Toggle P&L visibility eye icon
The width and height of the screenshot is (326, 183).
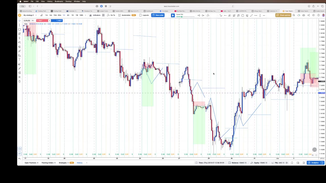click(x=287, y=163)
